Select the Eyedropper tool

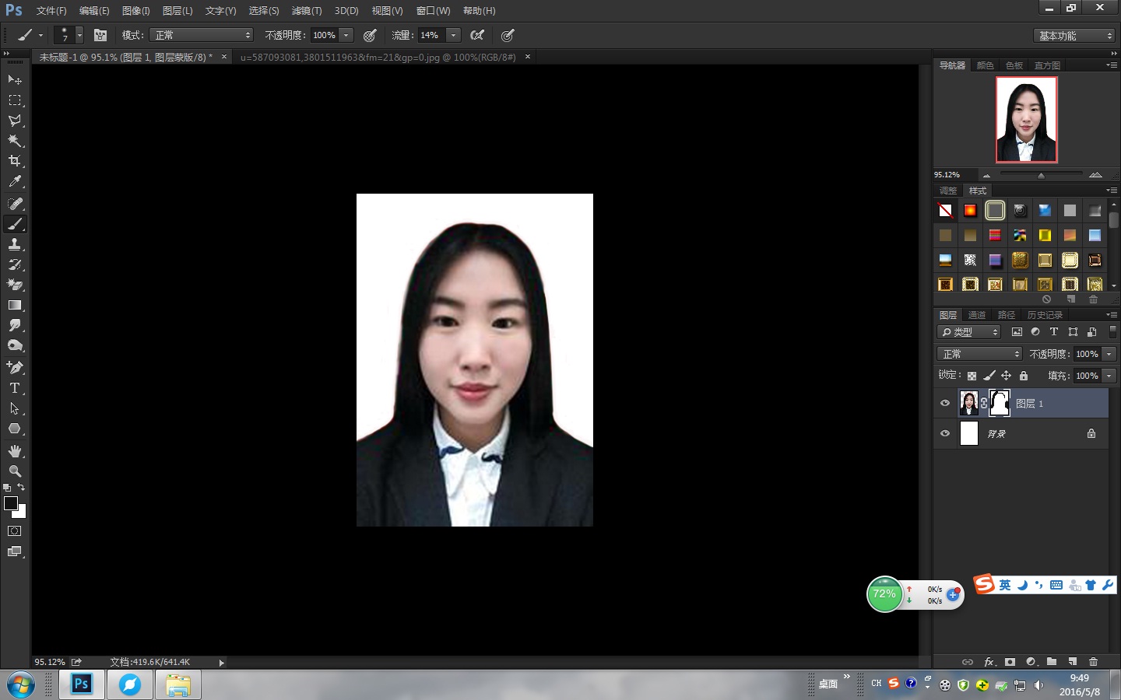pos(15,181)
